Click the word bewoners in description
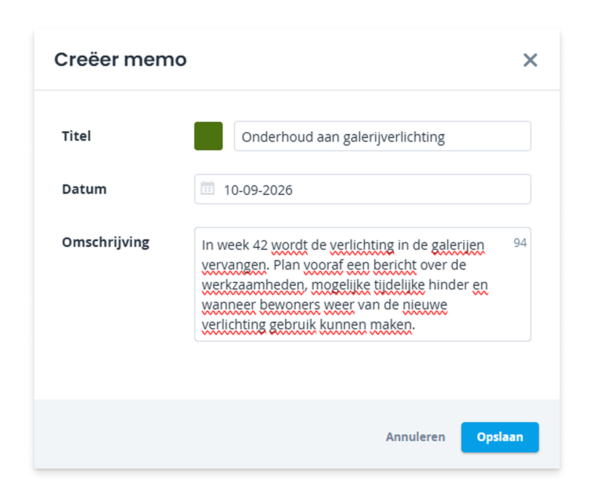 [290, 305]
